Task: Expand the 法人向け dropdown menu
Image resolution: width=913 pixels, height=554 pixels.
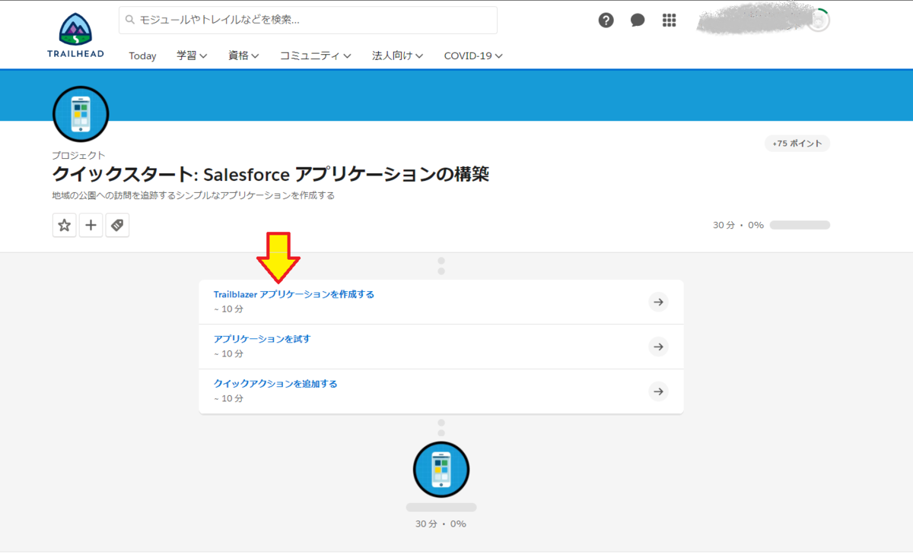Action: pos(398,55)
